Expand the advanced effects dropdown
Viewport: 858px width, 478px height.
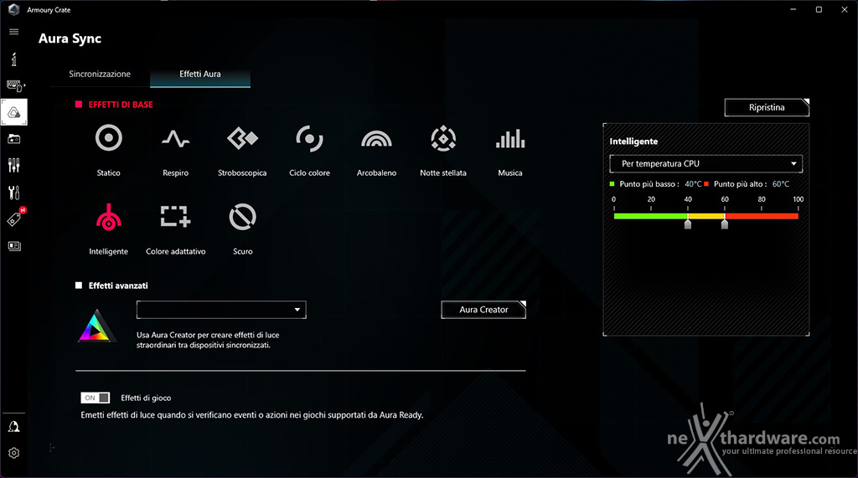[x=221, y=310]
